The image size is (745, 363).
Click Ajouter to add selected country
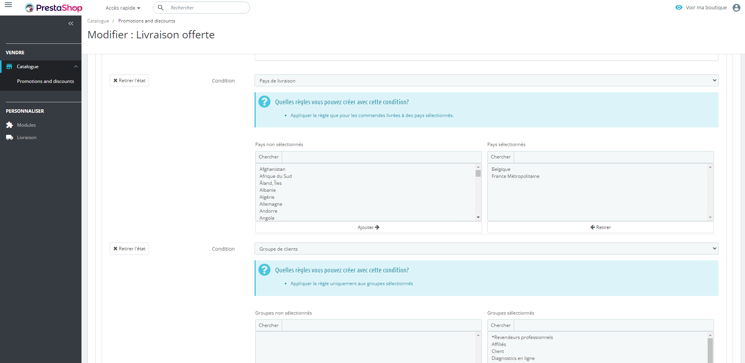coord(368,227)
